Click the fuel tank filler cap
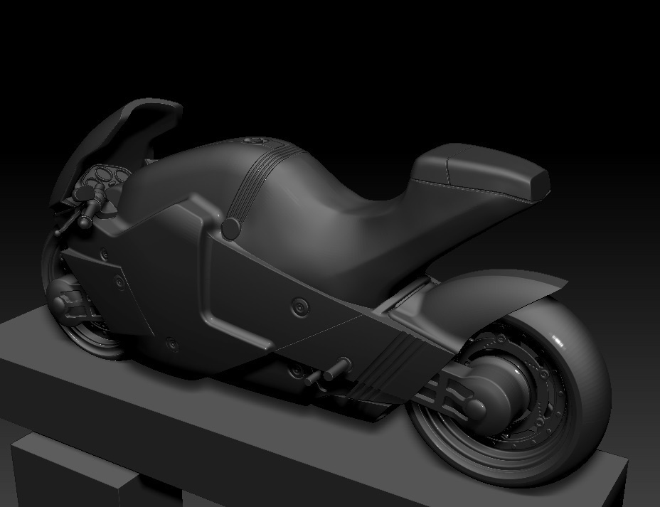Image resolution: width=660 pixels, height=507 pixels. [256, 141]
